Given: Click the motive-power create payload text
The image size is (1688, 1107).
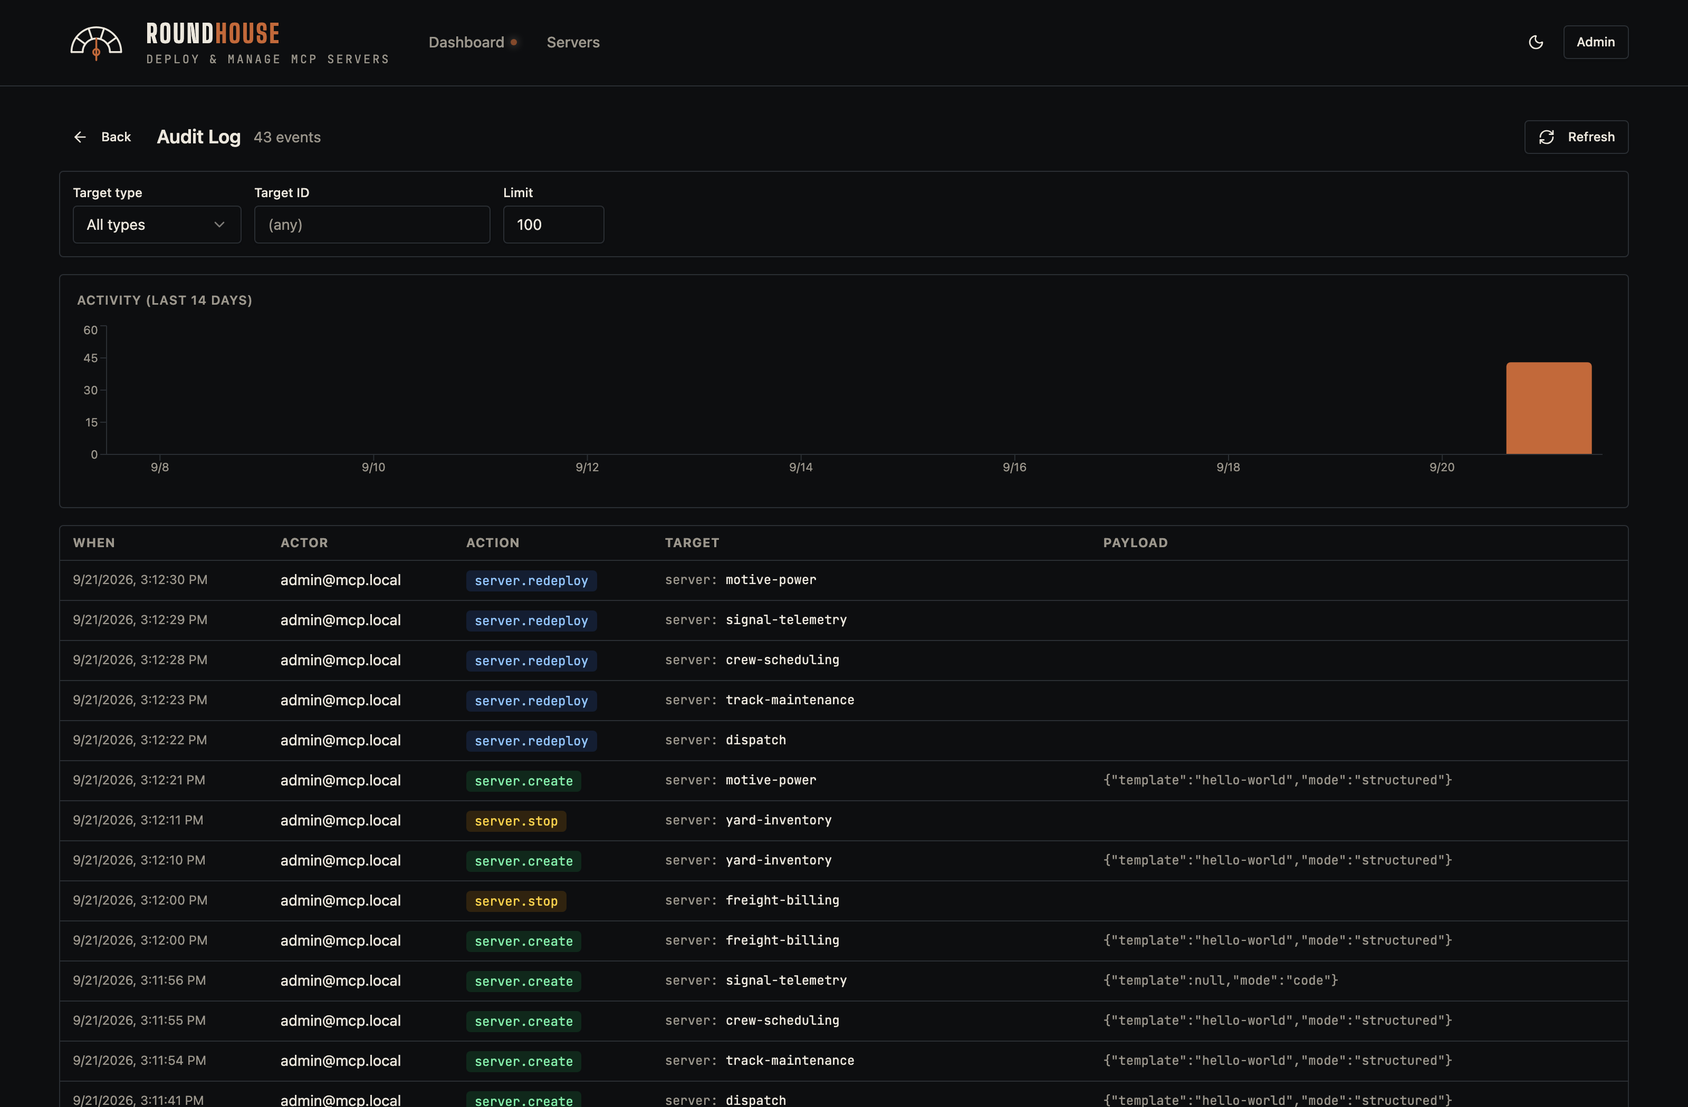Looking at the screenshot, I should point(1278,780).
